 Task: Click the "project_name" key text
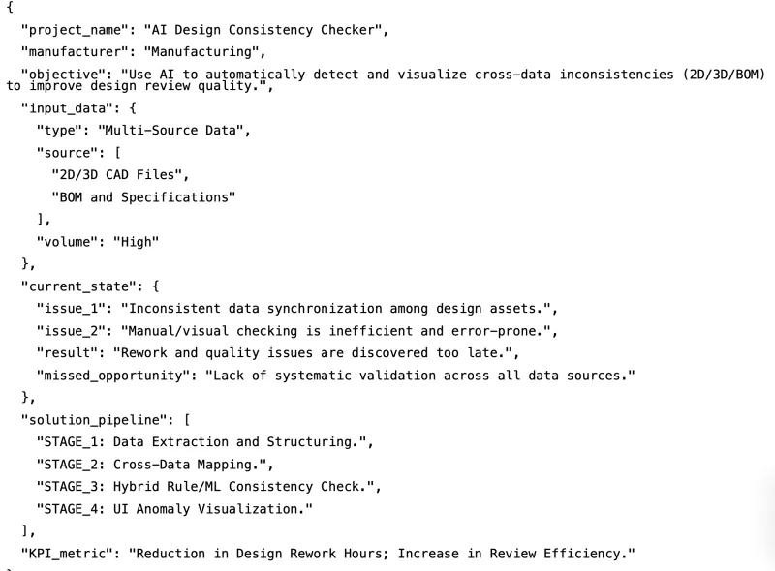[76, 29]
